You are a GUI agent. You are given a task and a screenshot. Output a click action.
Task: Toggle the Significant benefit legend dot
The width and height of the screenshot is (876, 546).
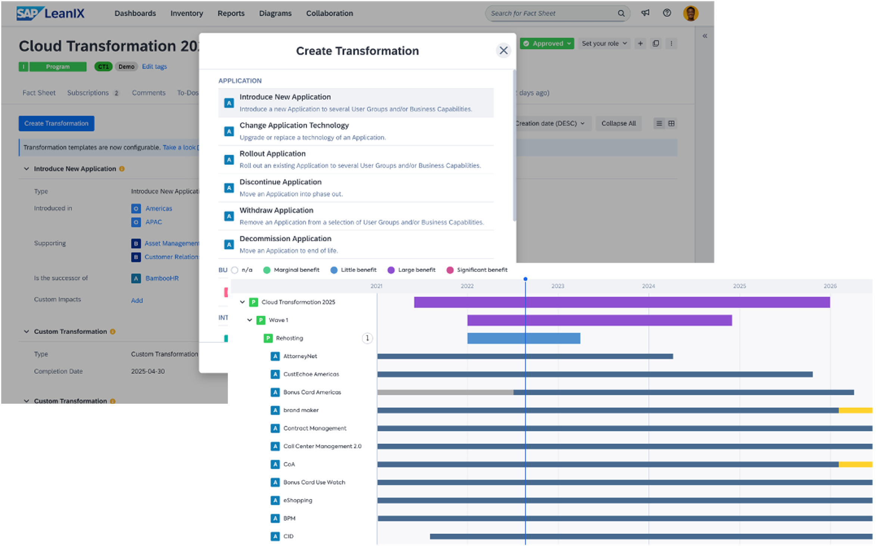450,270
